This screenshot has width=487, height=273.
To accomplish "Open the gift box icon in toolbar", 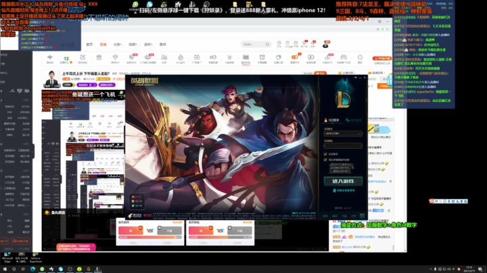I will 99,57.
